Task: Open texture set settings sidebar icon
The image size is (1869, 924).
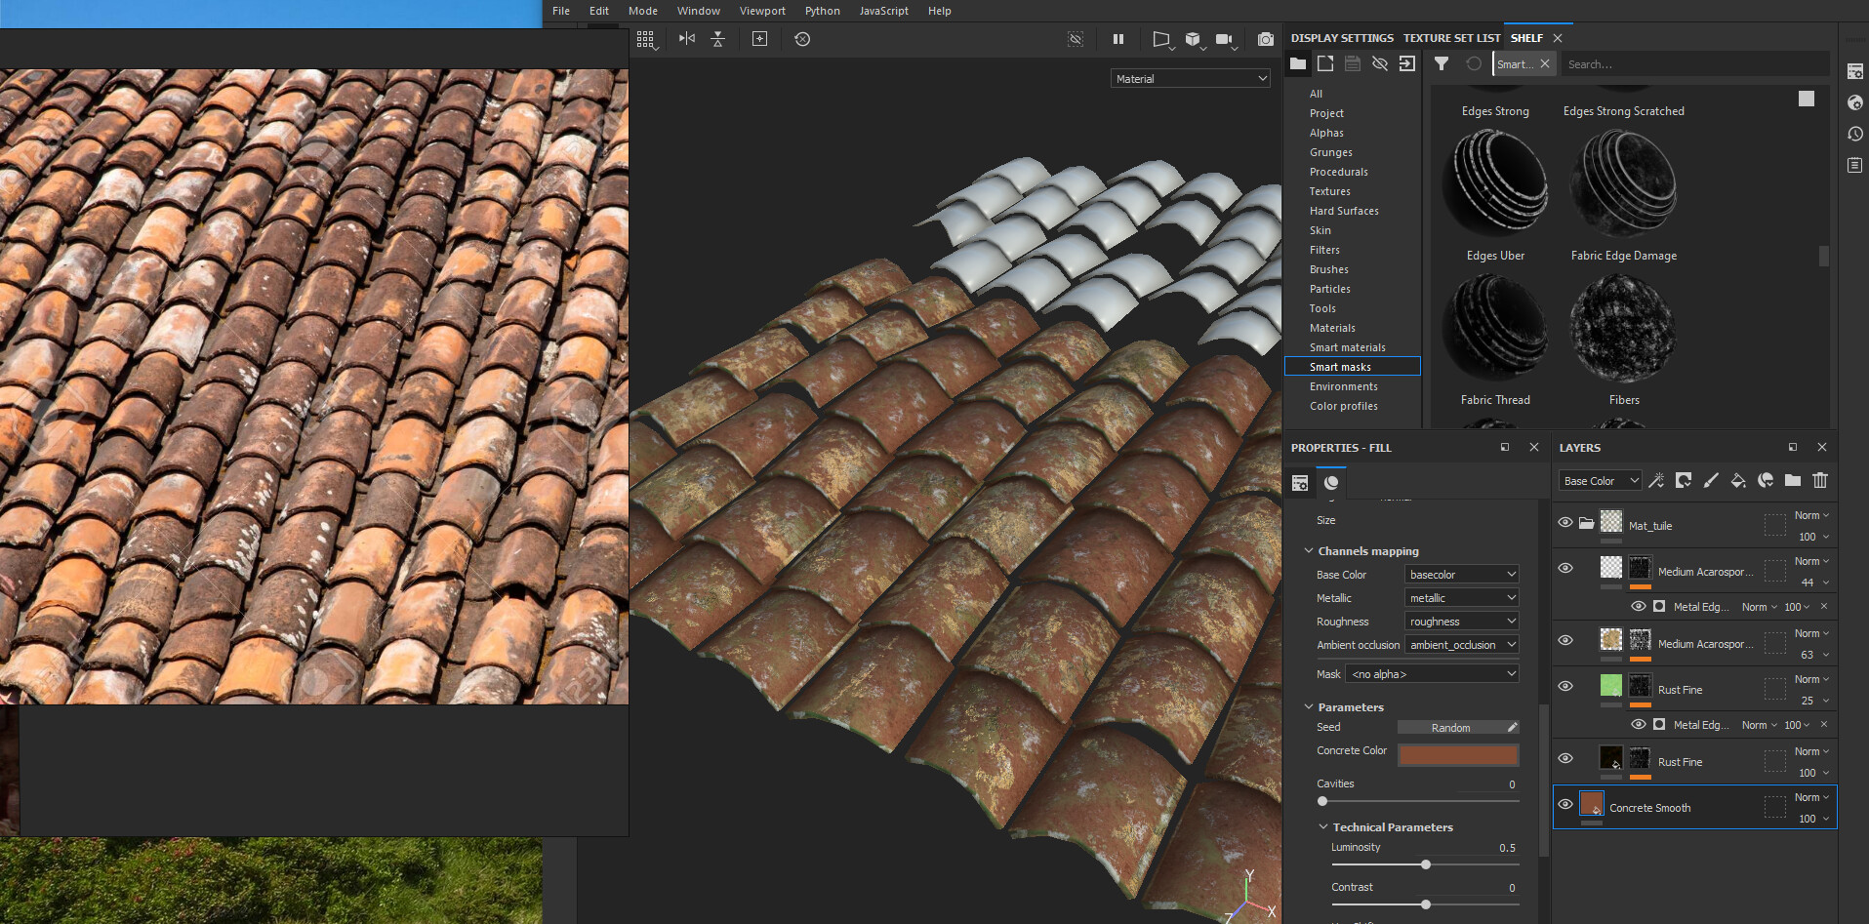Action: coord(1855,71)
